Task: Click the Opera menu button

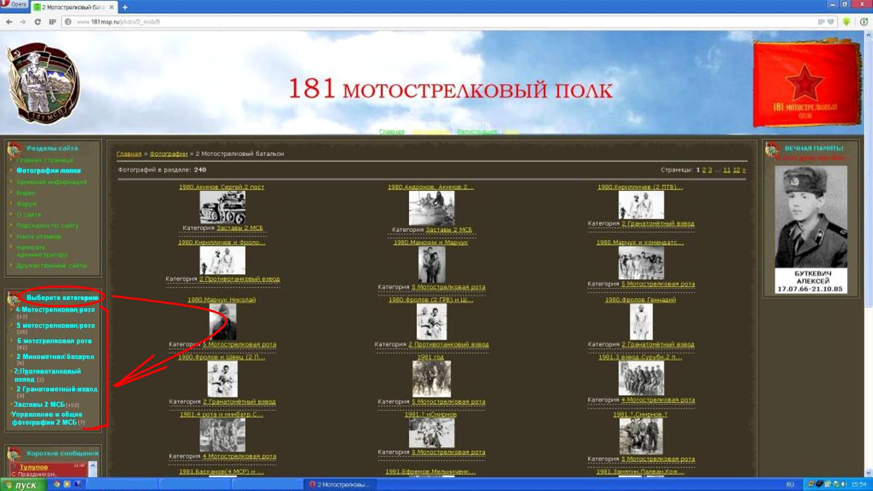Action: pyautogui.click(x=14, y=4)
